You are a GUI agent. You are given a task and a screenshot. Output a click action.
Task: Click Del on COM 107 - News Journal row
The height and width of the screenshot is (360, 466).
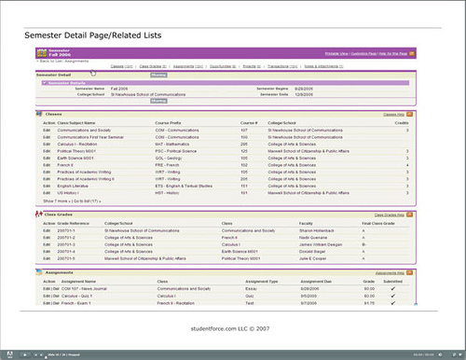click(56, 289)
